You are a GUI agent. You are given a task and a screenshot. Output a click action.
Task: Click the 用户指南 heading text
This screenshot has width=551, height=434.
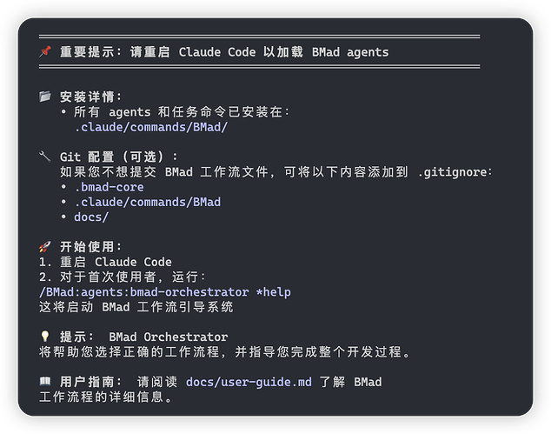tap(91, 382)
